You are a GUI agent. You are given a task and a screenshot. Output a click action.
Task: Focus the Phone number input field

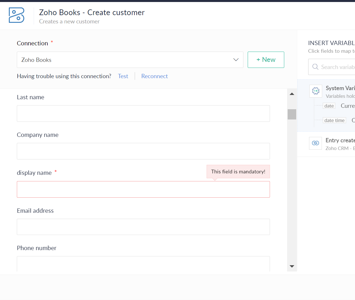point(143,263)
